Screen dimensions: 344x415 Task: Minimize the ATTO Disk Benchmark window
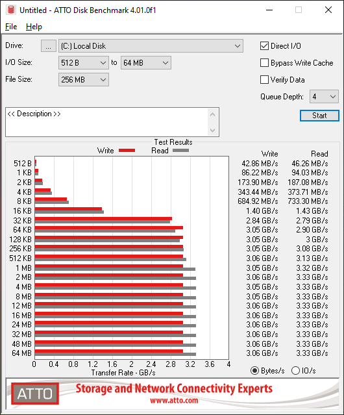click(269, 10)
